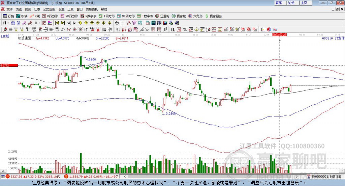345x186 pixels.
Task: Click the infinity symbol icon
Action: click(275, 29)
